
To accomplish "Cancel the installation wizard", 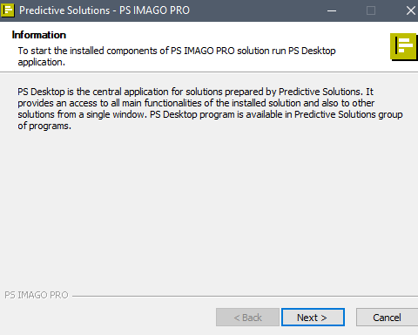I will click(387, 318).
